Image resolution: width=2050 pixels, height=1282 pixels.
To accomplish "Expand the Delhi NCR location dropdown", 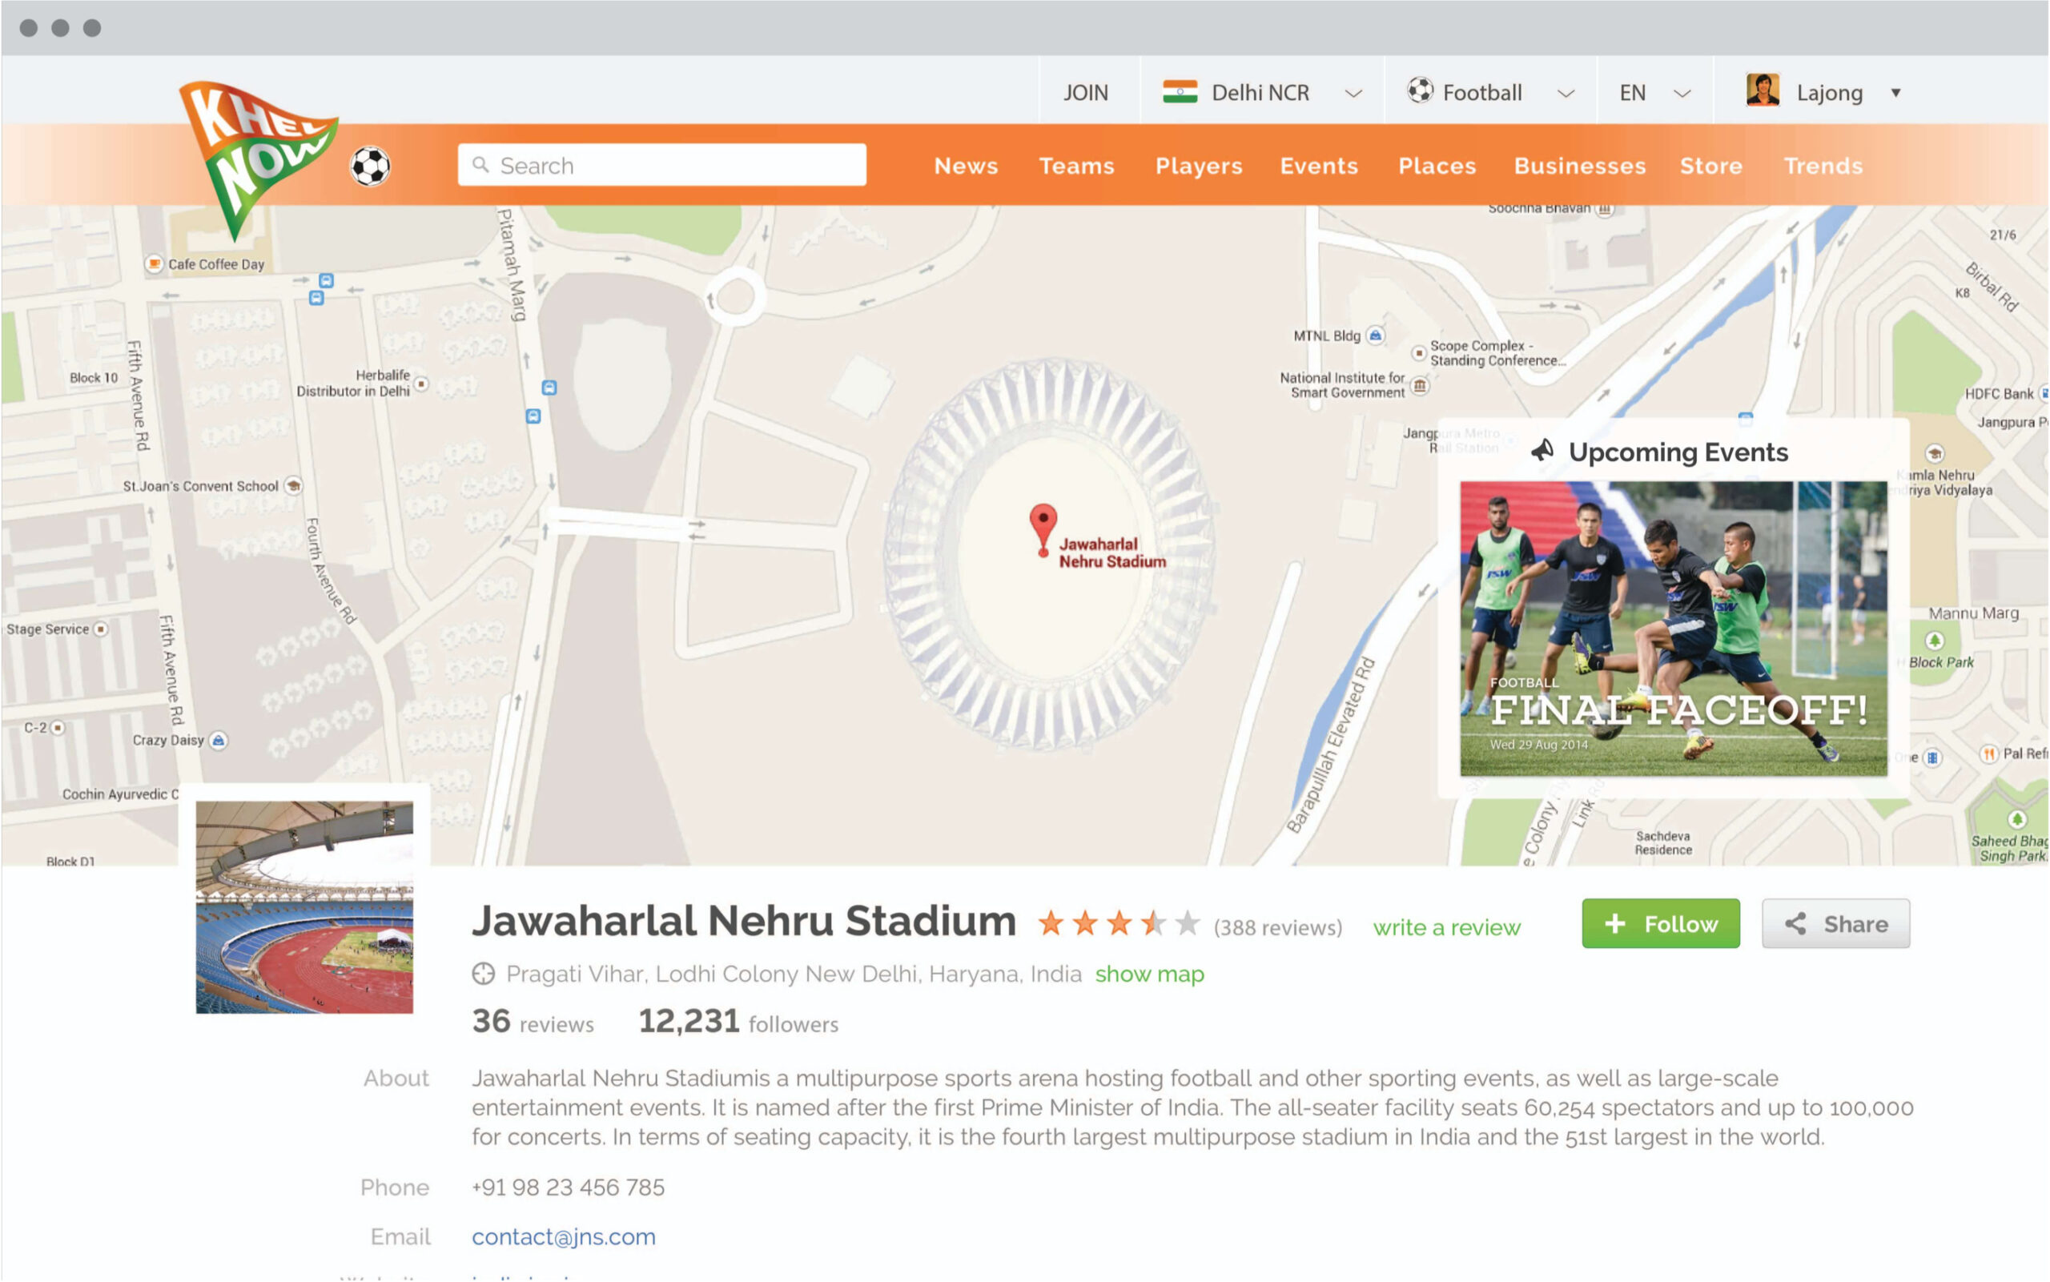I will pyautogui.click(x=1353, y=93).
